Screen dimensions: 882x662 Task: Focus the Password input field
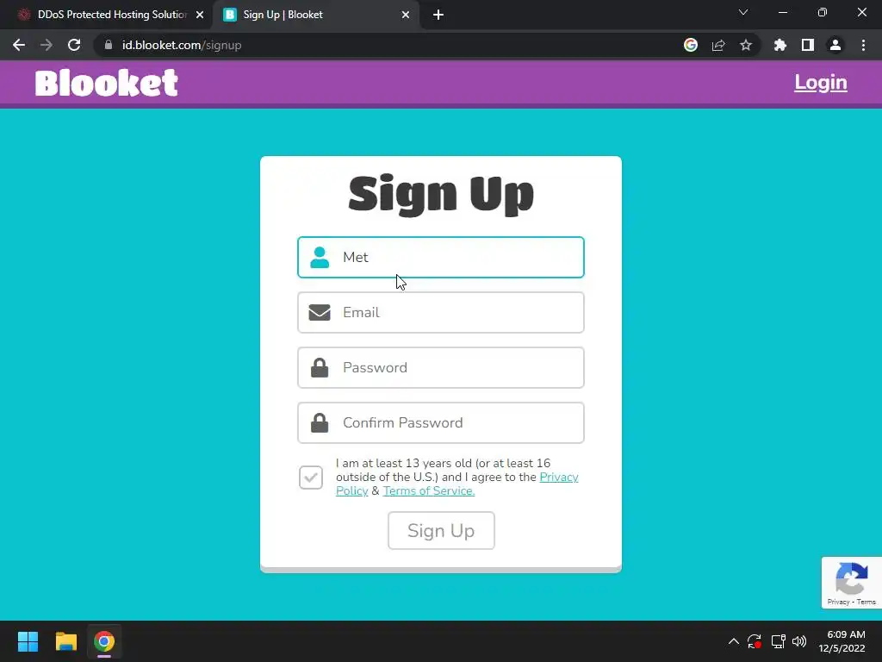pos(440,367)
